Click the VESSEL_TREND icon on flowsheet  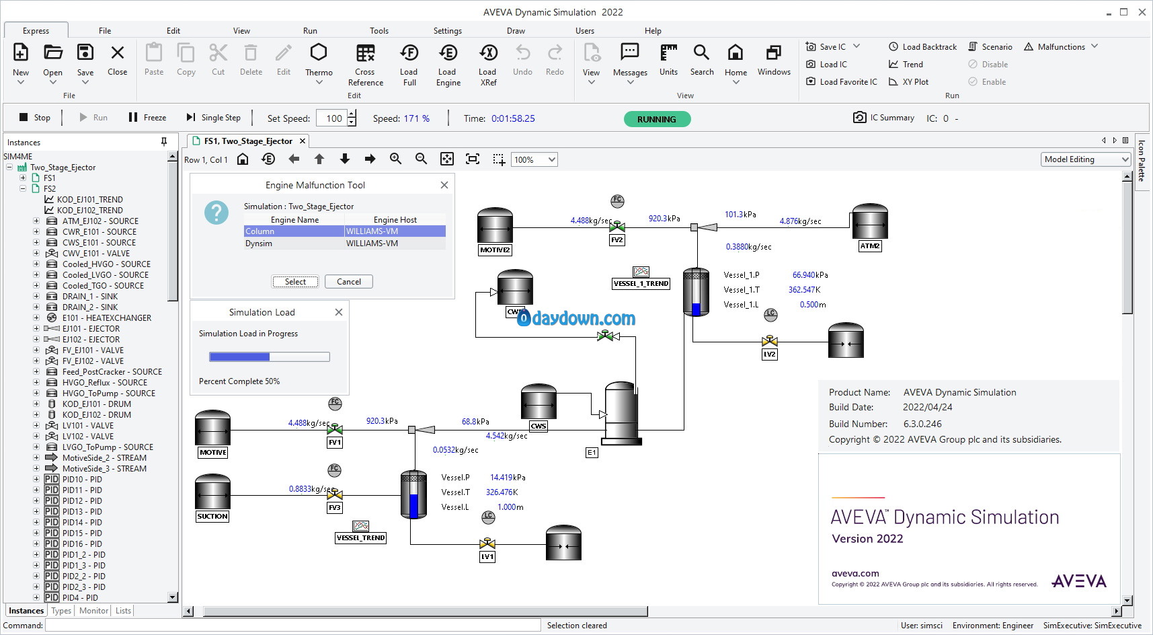click(x=361, y=526)
